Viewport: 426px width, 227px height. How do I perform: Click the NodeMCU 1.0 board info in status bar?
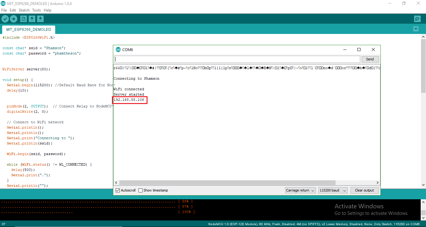314,224
